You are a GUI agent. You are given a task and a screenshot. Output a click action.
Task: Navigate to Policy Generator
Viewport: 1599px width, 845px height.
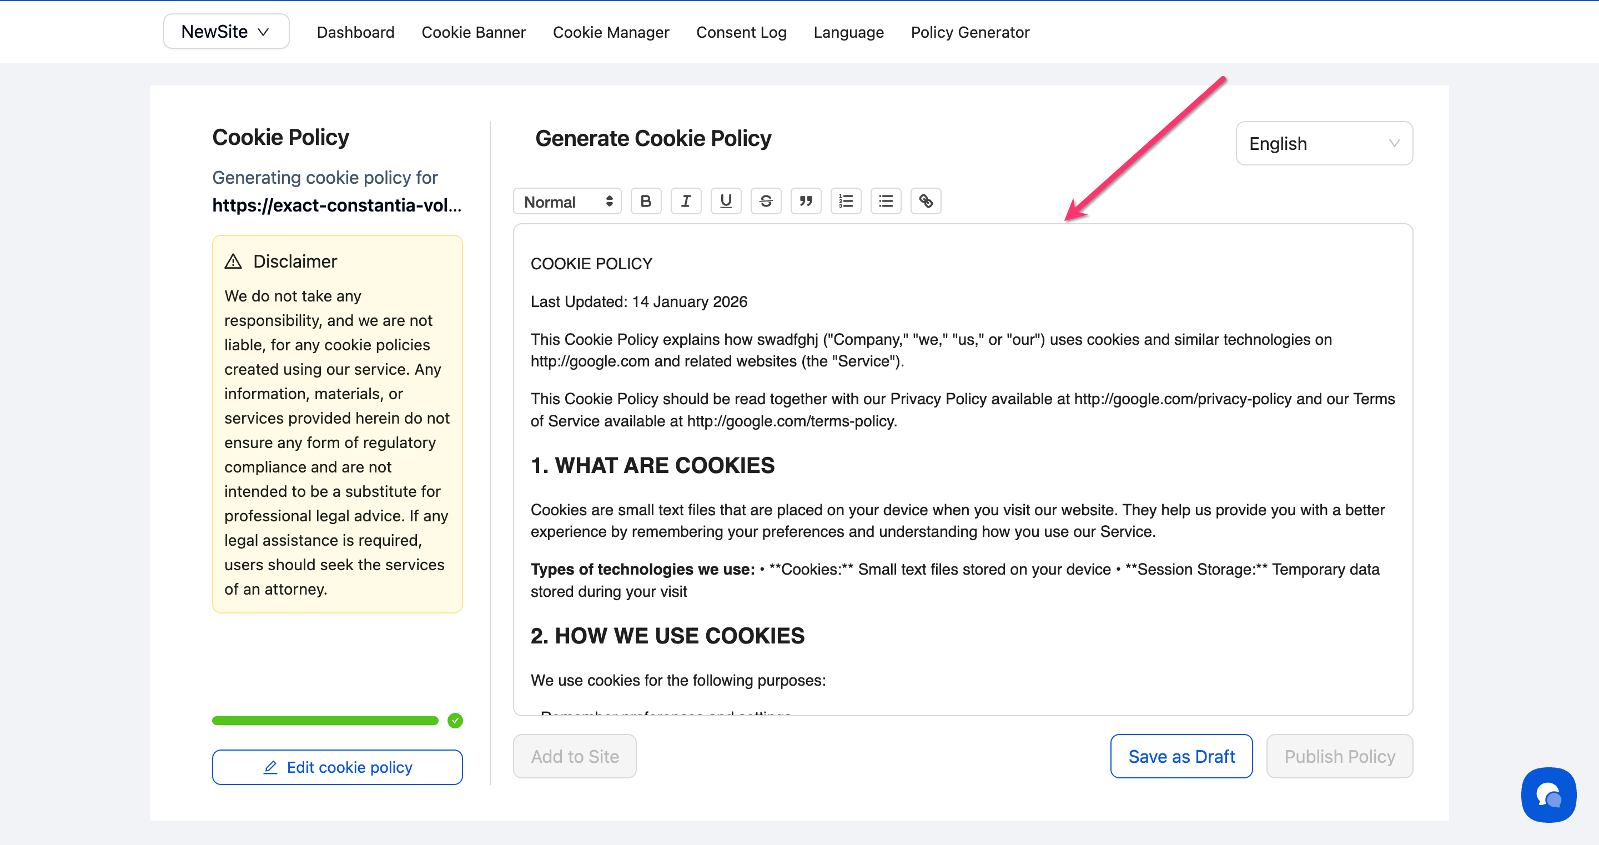coord(969,32)
